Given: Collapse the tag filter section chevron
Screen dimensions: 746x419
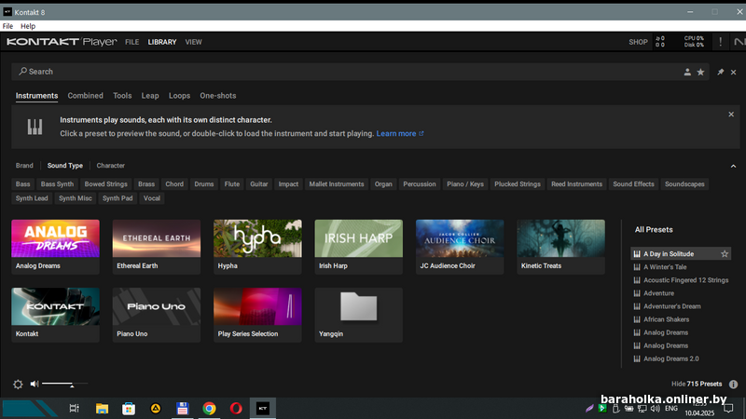Looking at the screenshot, I should [733, 167].
